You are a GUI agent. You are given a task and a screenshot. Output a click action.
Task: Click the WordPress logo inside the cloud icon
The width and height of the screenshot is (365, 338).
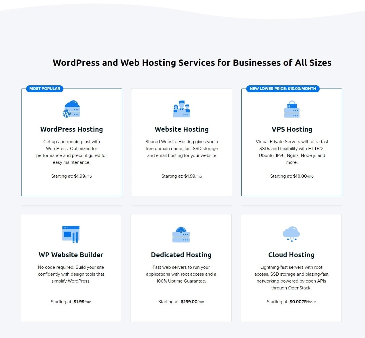pos(67,113)
